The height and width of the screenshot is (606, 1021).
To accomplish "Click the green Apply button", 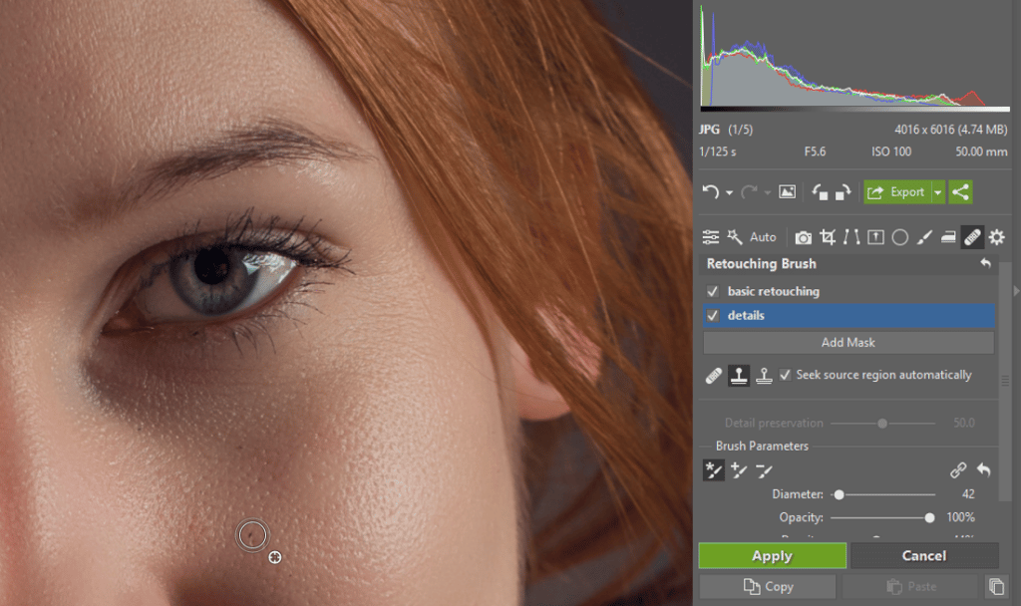I will [773, 556].
